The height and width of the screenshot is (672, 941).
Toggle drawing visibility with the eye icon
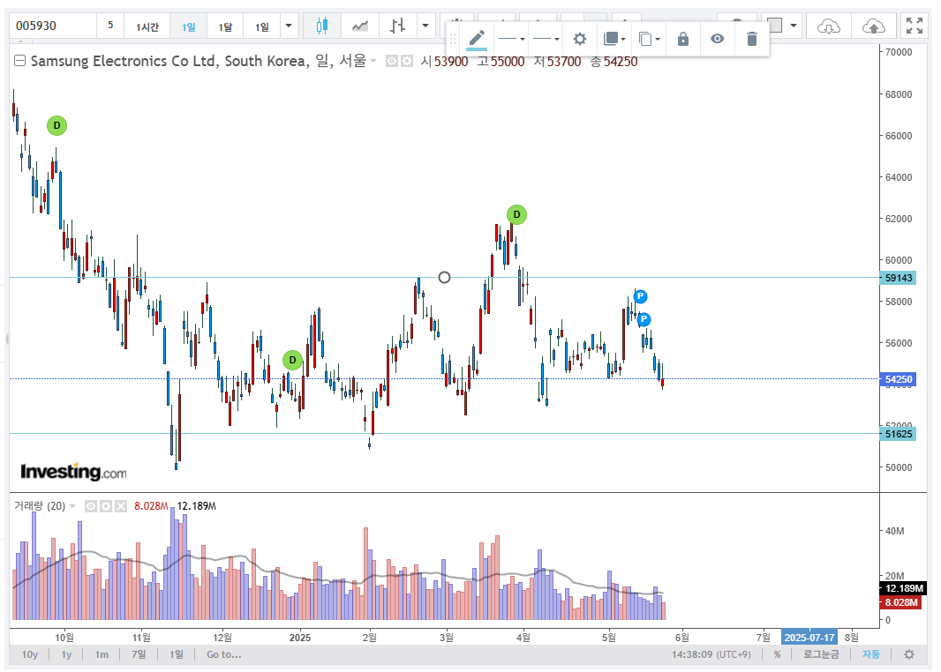[717, 40]
